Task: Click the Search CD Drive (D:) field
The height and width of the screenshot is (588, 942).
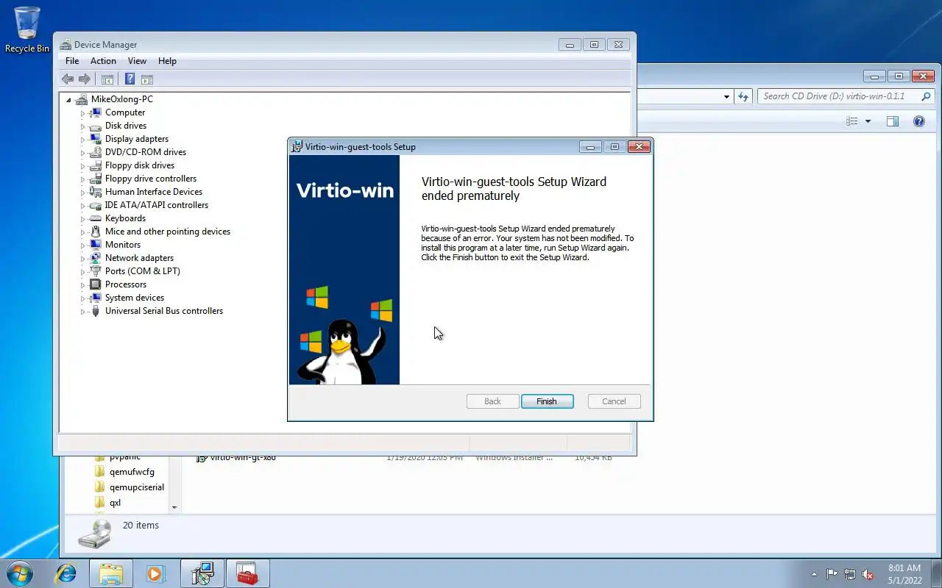Action: coord(845,96)
